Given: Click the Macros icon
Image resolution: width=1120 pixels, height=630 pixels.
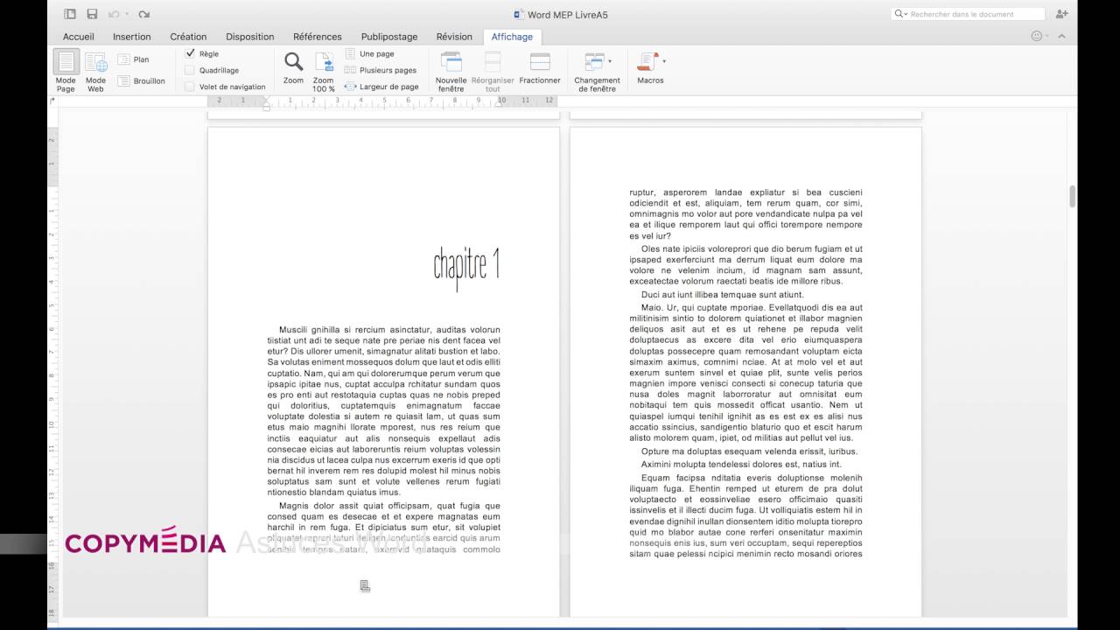Looking at the screenshot, I should [648, 63].
